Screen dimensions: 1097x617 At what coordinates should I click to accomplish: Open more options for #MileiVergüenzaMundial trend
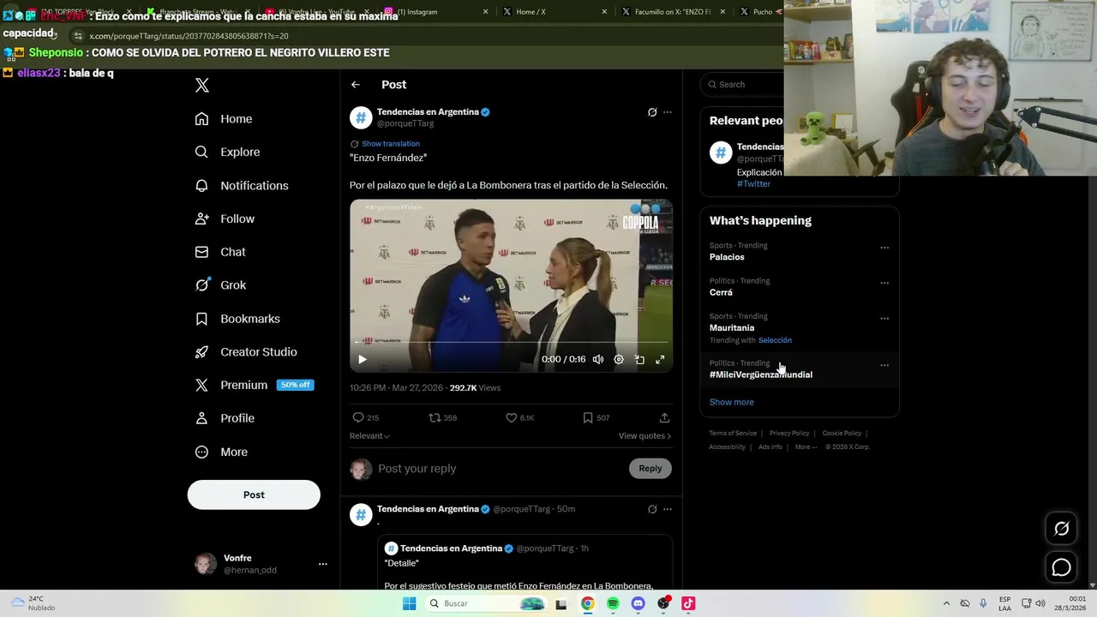(884, 365)
